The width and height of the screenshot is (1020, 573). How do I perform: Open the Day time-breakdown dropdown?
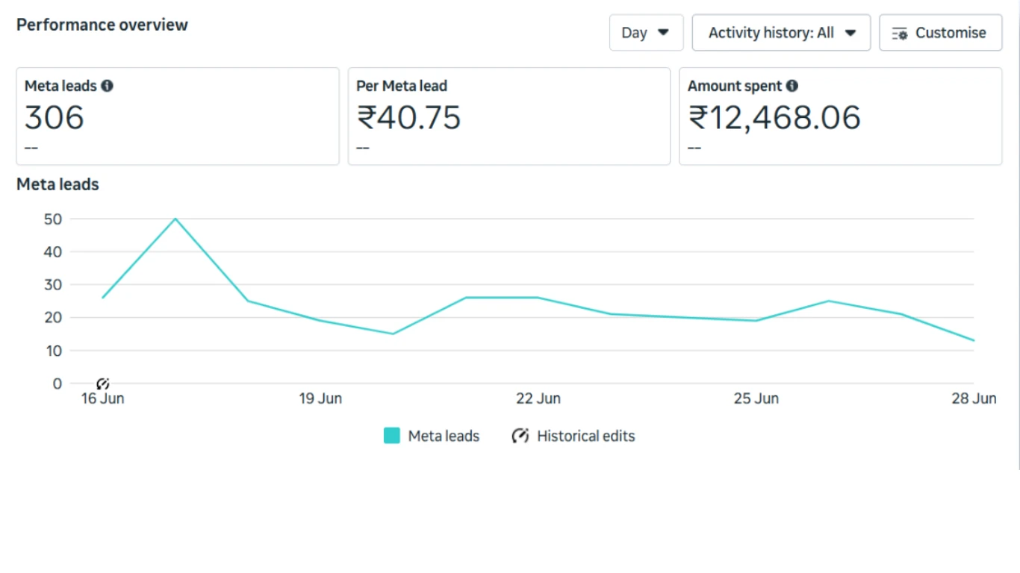(646, 33)
